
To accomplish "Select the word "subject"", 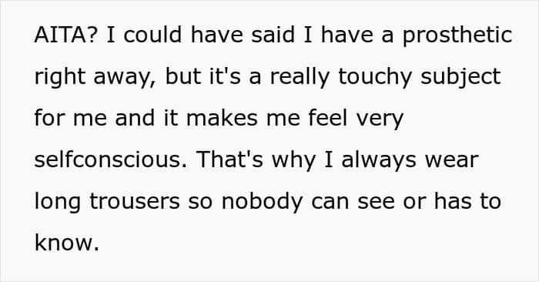I will 460,78.
